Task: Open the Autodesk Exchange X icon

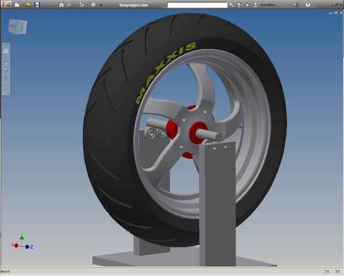Action: pyautogui.click(x=296, y=5)
